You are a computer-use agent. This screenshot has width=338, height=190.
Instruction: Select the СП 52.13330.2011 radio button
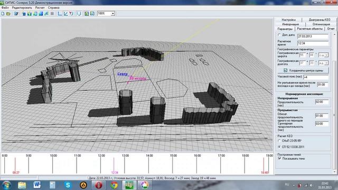coord(279,147)
